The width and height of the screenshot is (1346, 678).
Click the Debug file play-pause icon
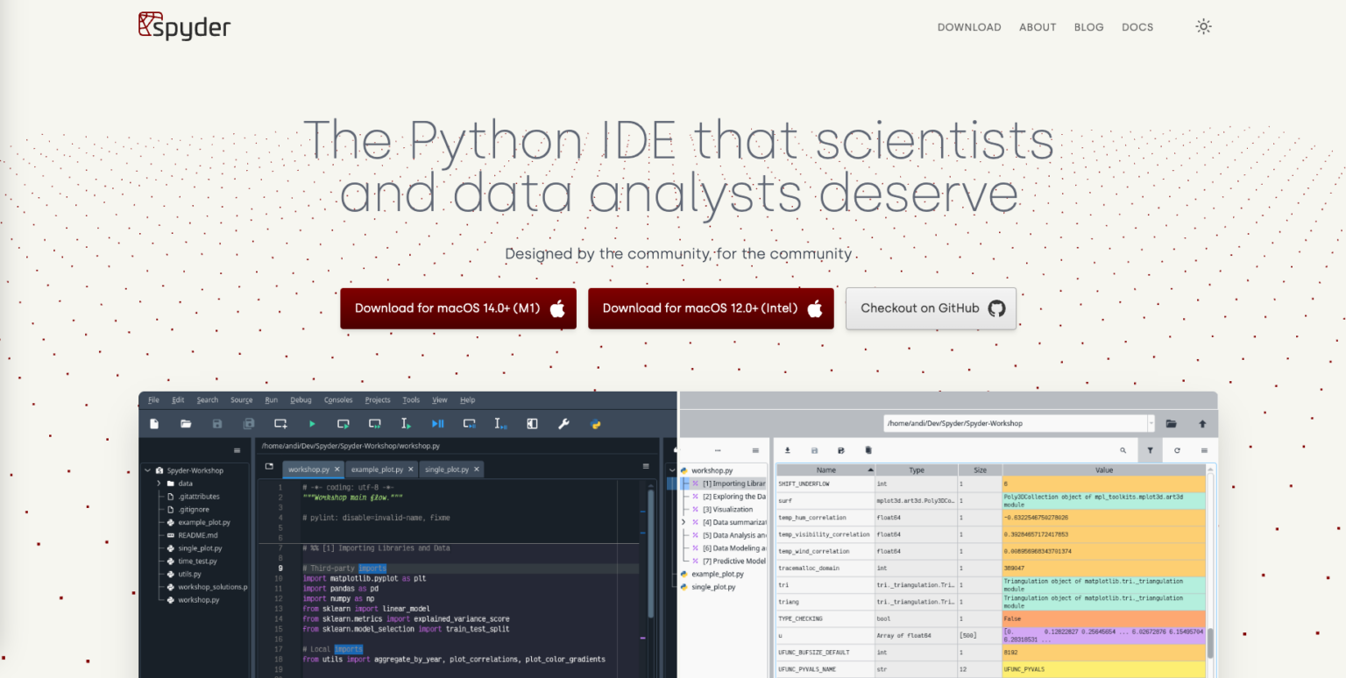click(x=437, y=423)
